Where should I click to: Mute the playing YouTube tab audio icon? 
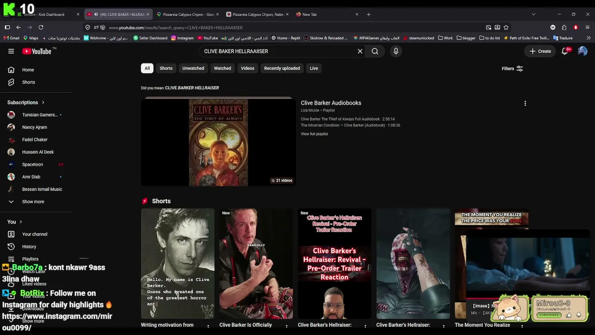(96, 14)
